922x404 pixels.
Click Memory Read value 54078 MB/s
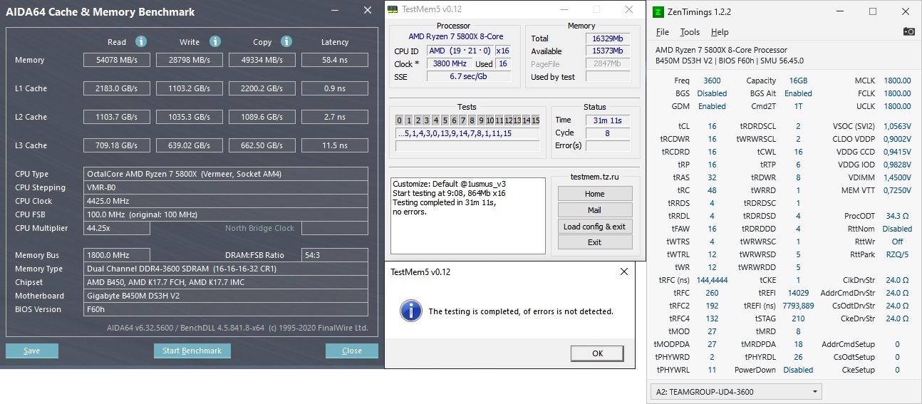117,60
